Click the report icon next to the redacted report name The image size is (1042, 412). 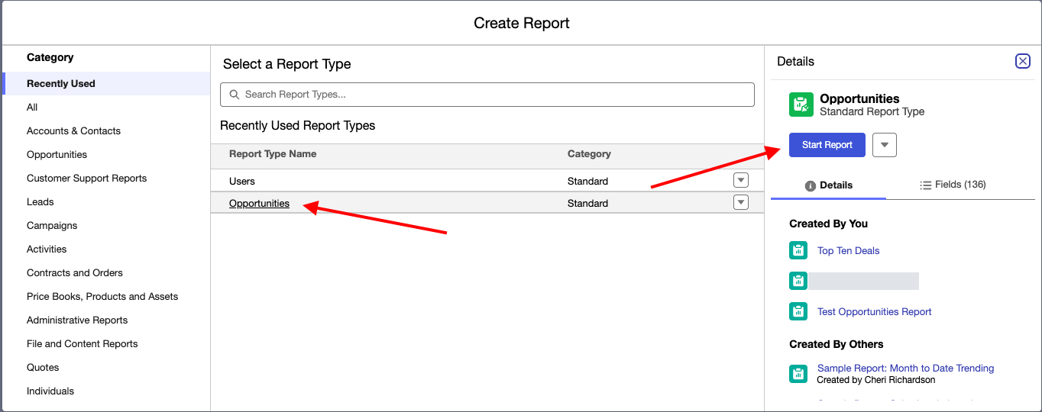click(798, 281)
